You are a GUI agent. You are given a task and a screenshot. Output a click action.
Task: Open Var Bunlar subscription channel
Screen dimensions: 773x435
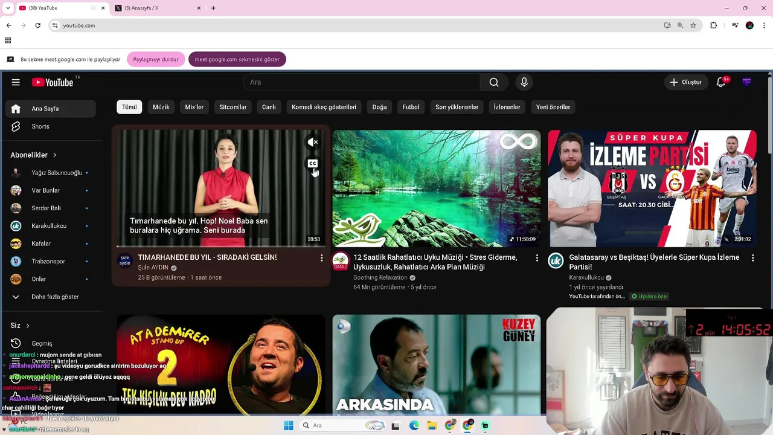tap(51, 190)
